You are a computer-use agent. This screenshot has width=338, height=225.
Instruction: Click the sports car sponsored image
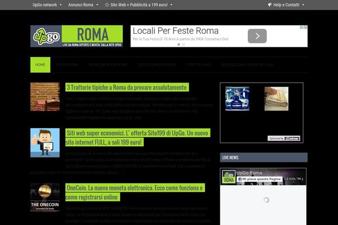[x=237, y=99]
